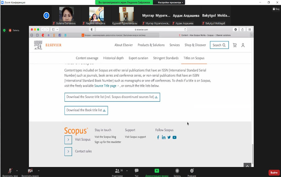This screenshot has height=177, width=281.
Task: Start recording via Zoom record icon
Action: [177, 171]
